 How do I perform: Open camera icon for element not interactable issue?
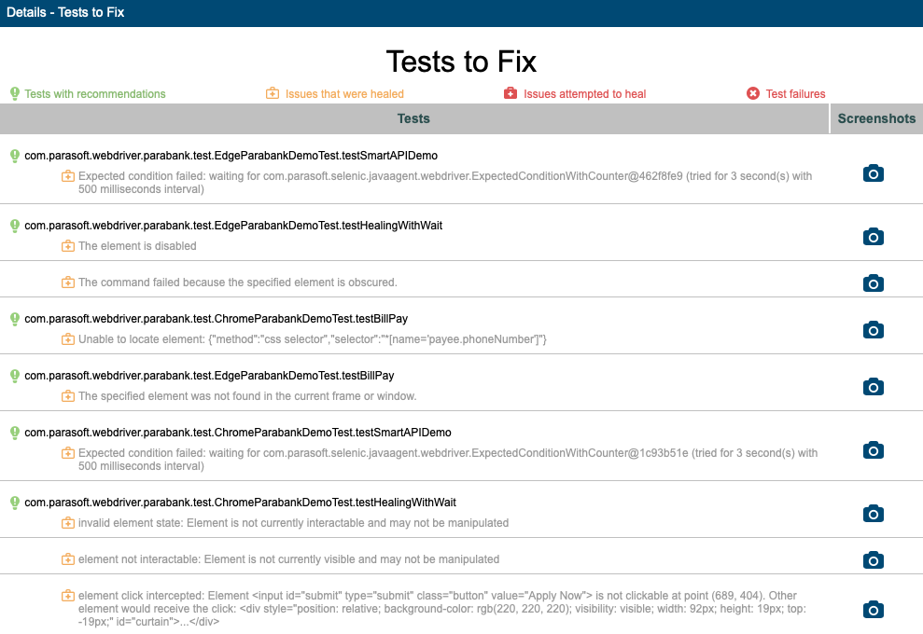[873, 560]
